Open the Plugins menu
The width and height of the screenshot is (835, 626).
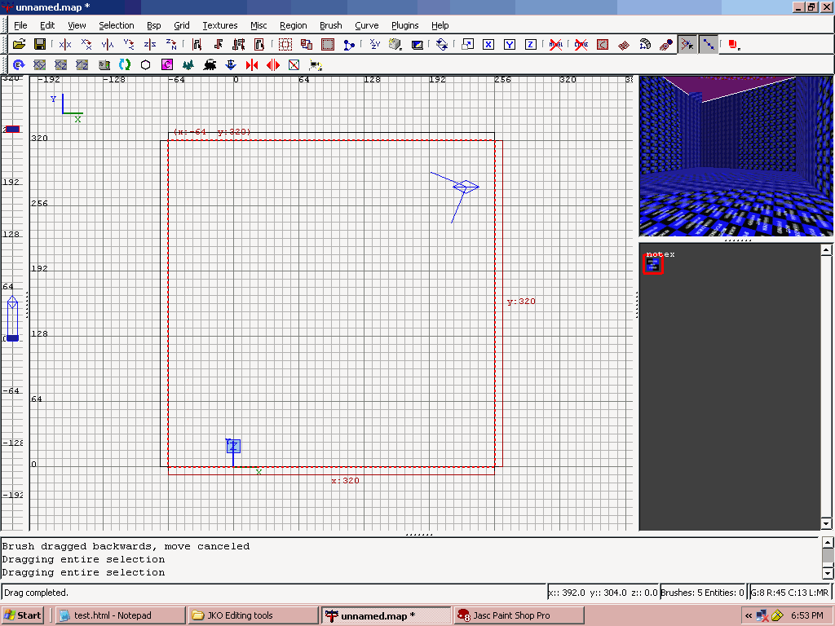tap(404, 25)
